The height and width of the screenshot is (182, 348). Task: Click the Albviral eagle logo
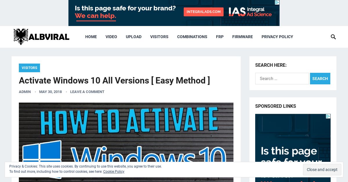21,37
